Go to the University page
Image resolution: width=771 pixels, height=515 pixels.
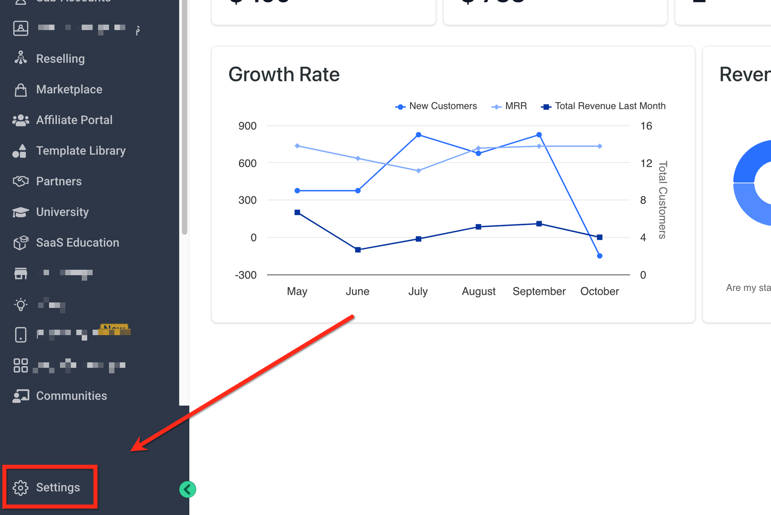[x=62, y=212]
